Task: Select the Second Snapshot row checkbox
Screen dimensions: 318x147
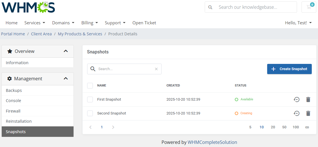Action: 90,113
